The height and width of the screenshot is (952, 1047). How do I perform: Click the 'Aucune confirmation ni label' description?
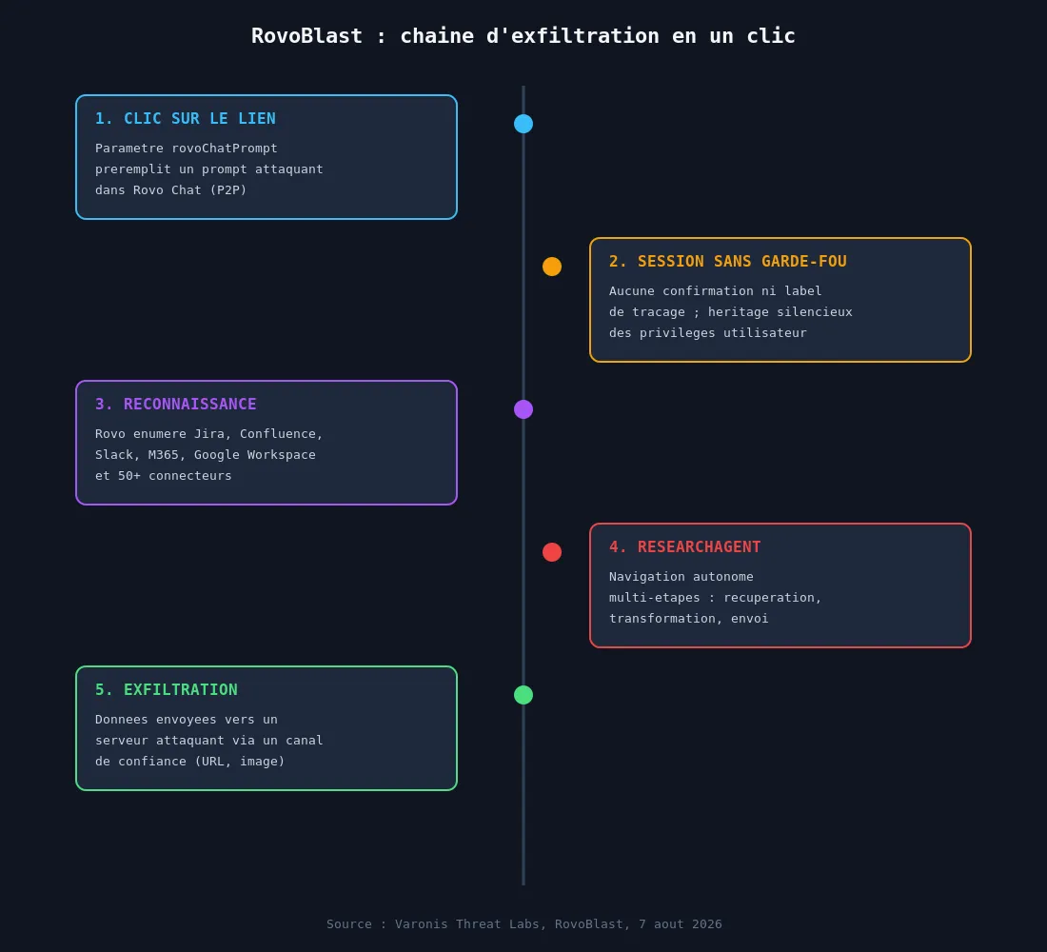(x=730, y=312)
